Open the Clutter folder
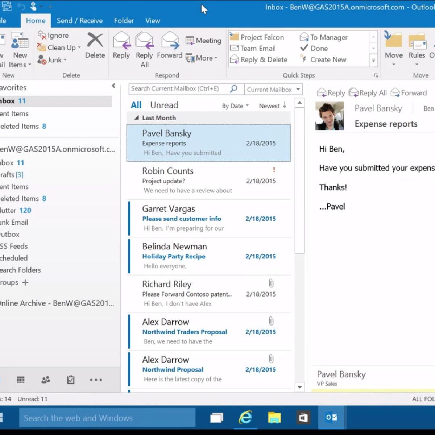This screenshot has height=435, width=435. pos(15,210)
